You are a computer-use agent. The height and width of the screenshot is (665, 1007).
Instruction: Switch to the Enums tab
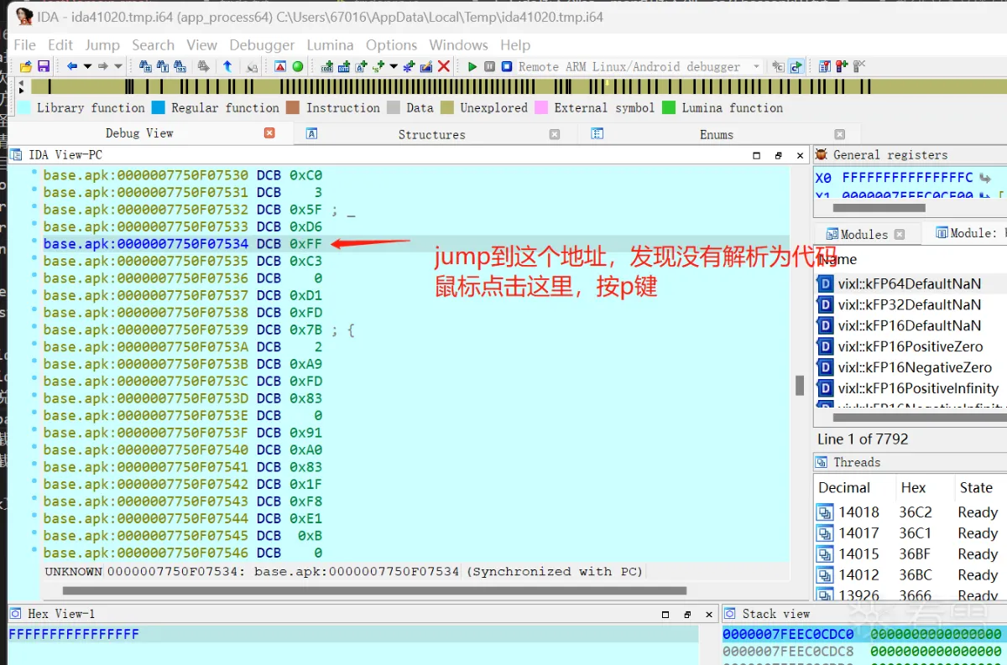click(716, 134)
